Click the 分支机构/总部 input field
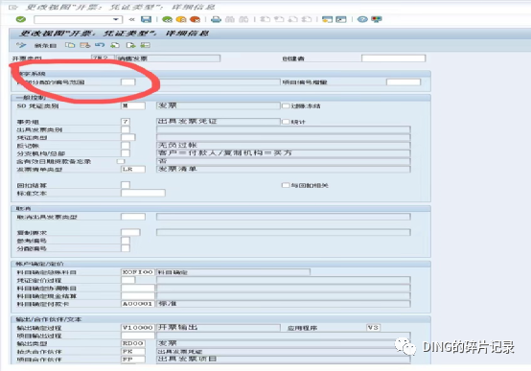Image resolution: width=531 pixels, height=371 pixels. point(126,153)
